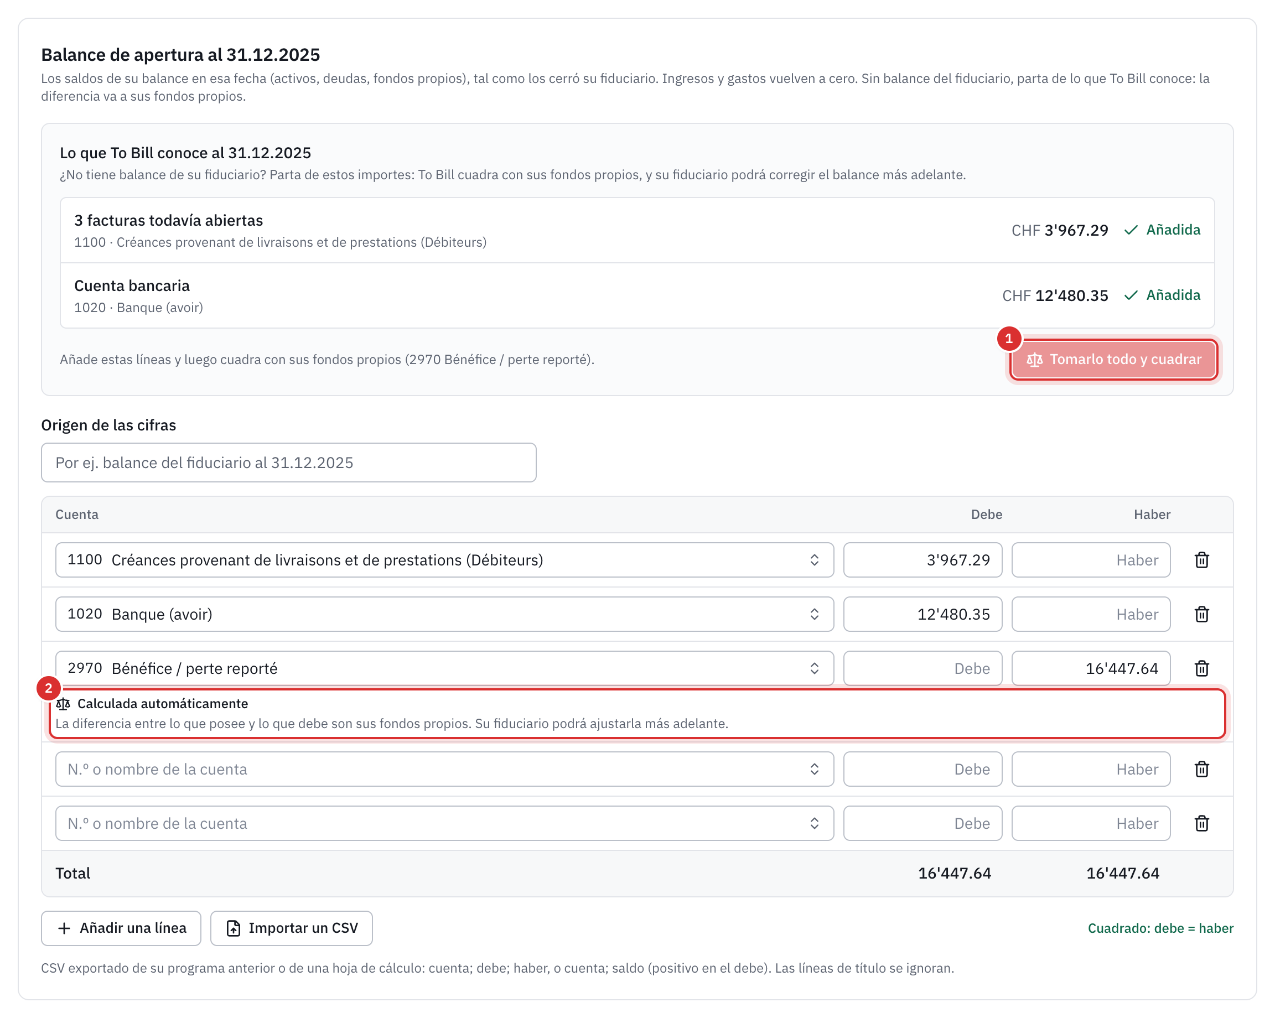Click heading 'Balance de apertura al 31.12.2025'
The width and height of the screenshot is (1275, 1018).
[180, 55]
